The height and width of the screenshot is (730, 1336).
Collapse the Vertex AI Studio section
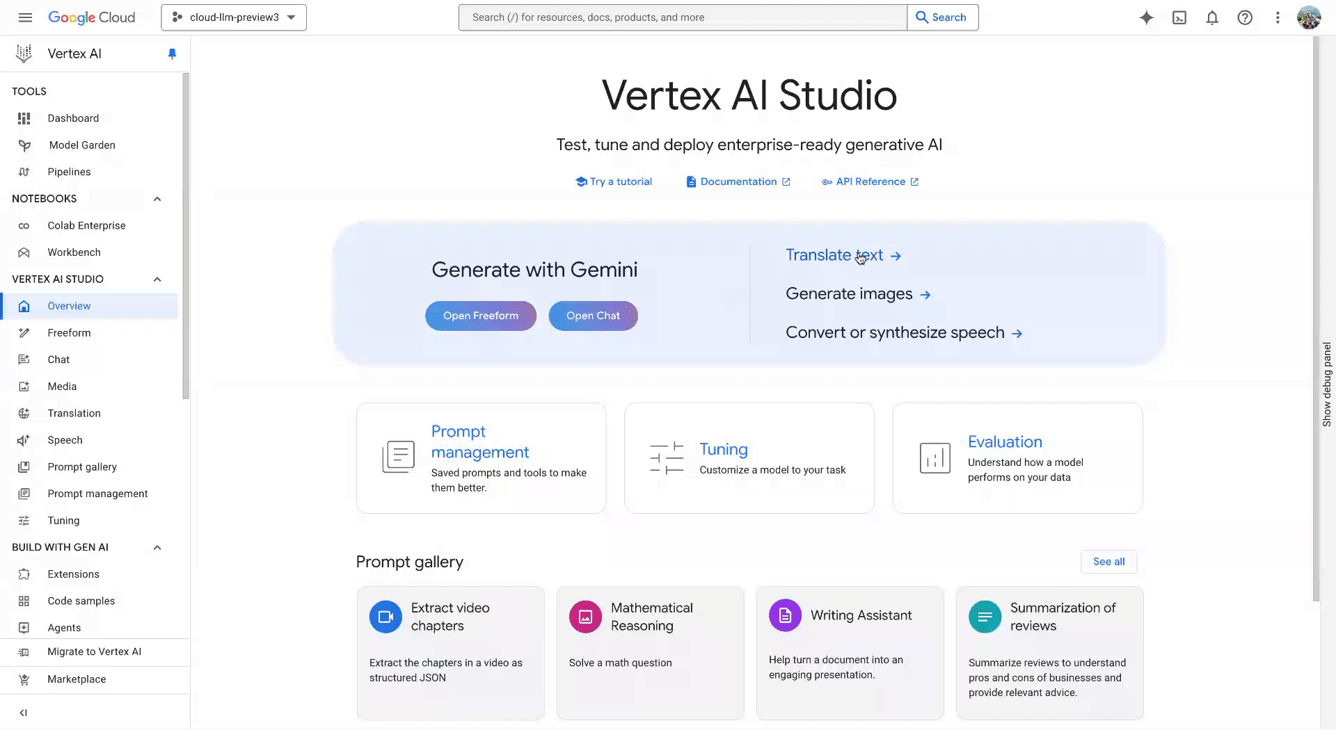pos(157,279)
